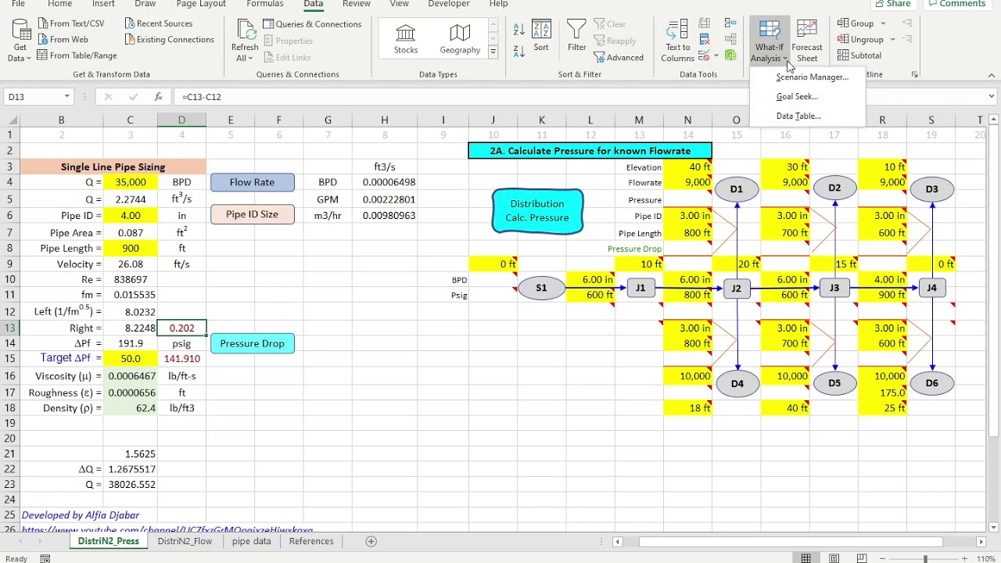Image resolution: width=1001 pixels, height=563 pixels.
Task: Expand the Data Types gallery
Action: click(493, 52)
